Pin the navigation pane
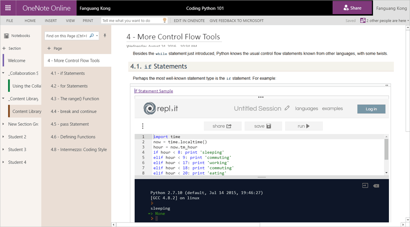The width and height of the screenshot is (410, 227). tap(105, 35)
